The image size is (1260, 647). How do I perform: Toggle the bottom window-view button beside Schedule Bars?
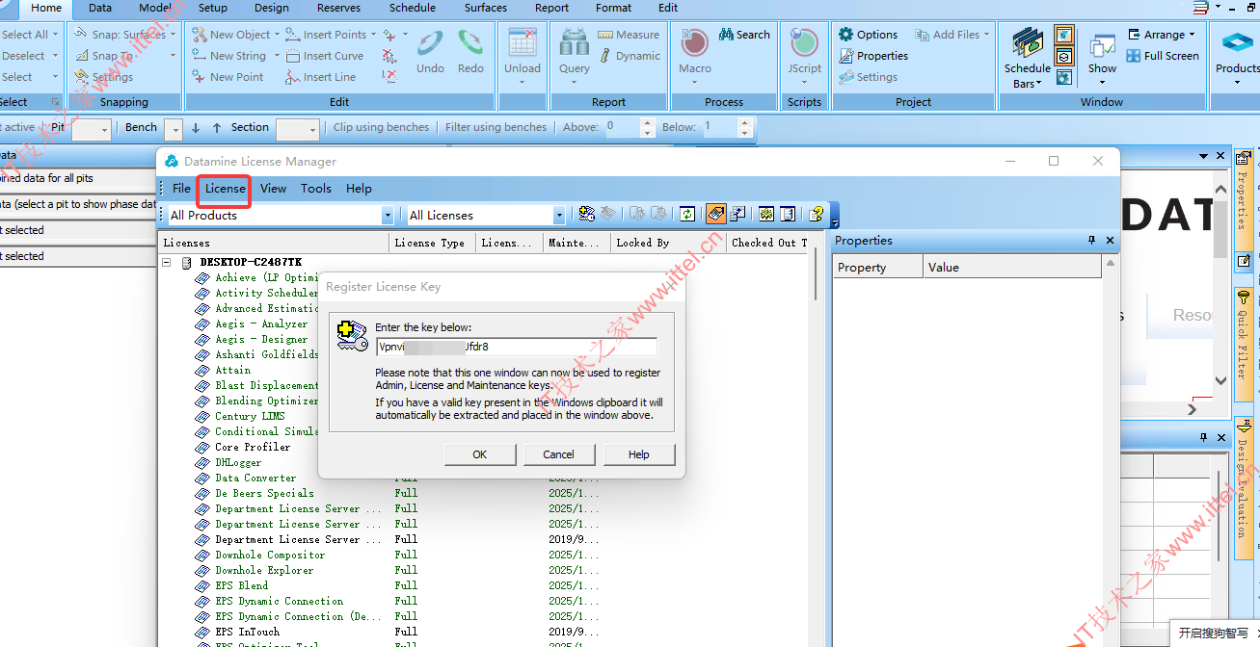pyautogui.click(x=1064, y=77)
